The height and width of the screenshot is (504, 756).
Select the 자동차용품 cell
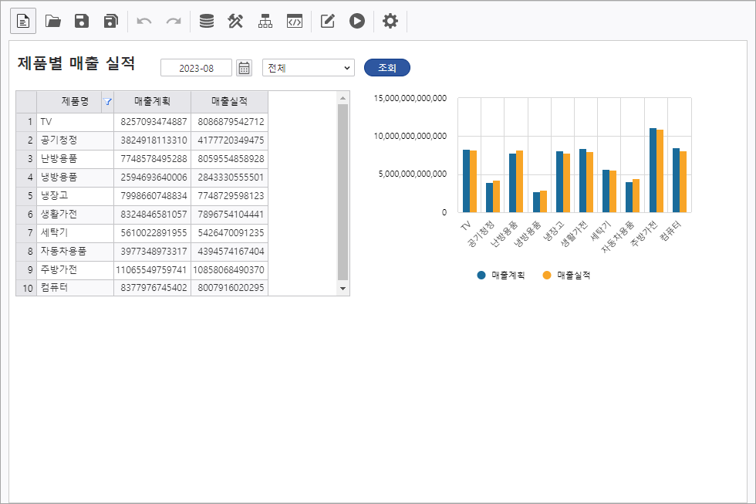tap(76, 252)
